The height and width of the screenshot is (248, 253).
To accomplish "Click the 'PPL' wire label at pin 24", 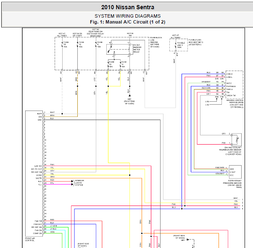I will pyautogui.click(x=52, y=183).
